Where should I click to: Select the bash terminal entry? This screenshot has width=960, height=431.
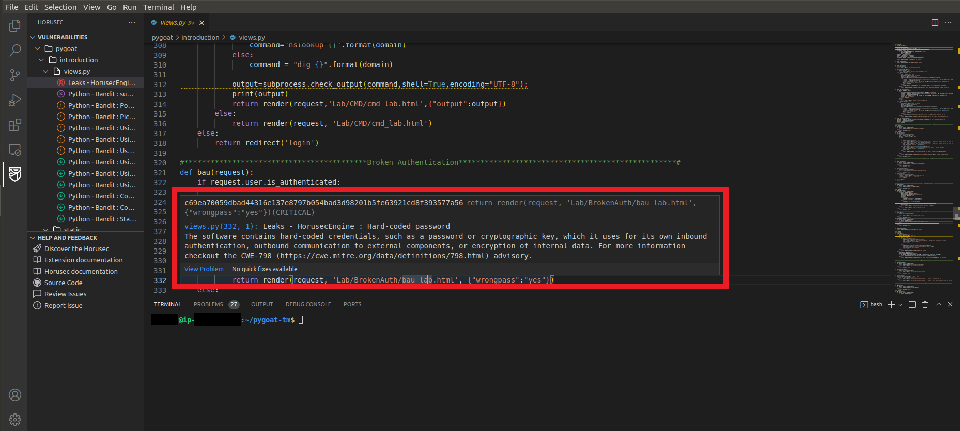click(x=872, y=304)
